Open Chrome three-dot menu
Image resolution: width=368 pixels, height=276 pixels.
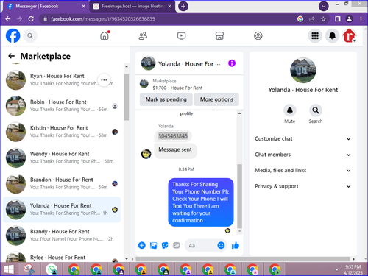pos(361,19)
